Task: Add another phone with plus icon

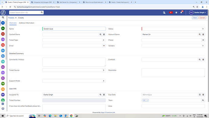Action: pos(203,40)
